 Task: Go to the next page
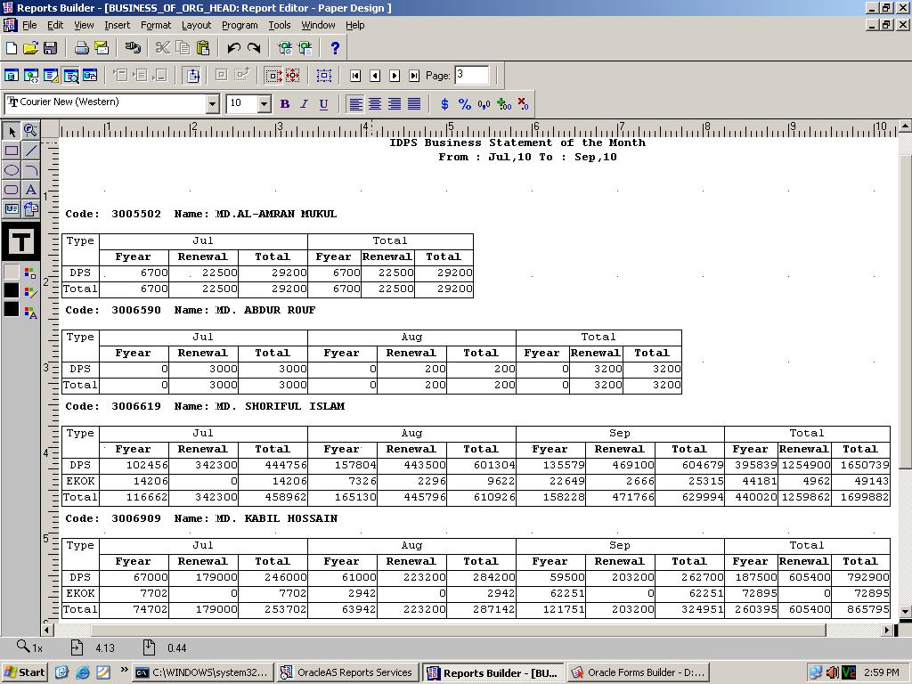[x=395, y=76]
